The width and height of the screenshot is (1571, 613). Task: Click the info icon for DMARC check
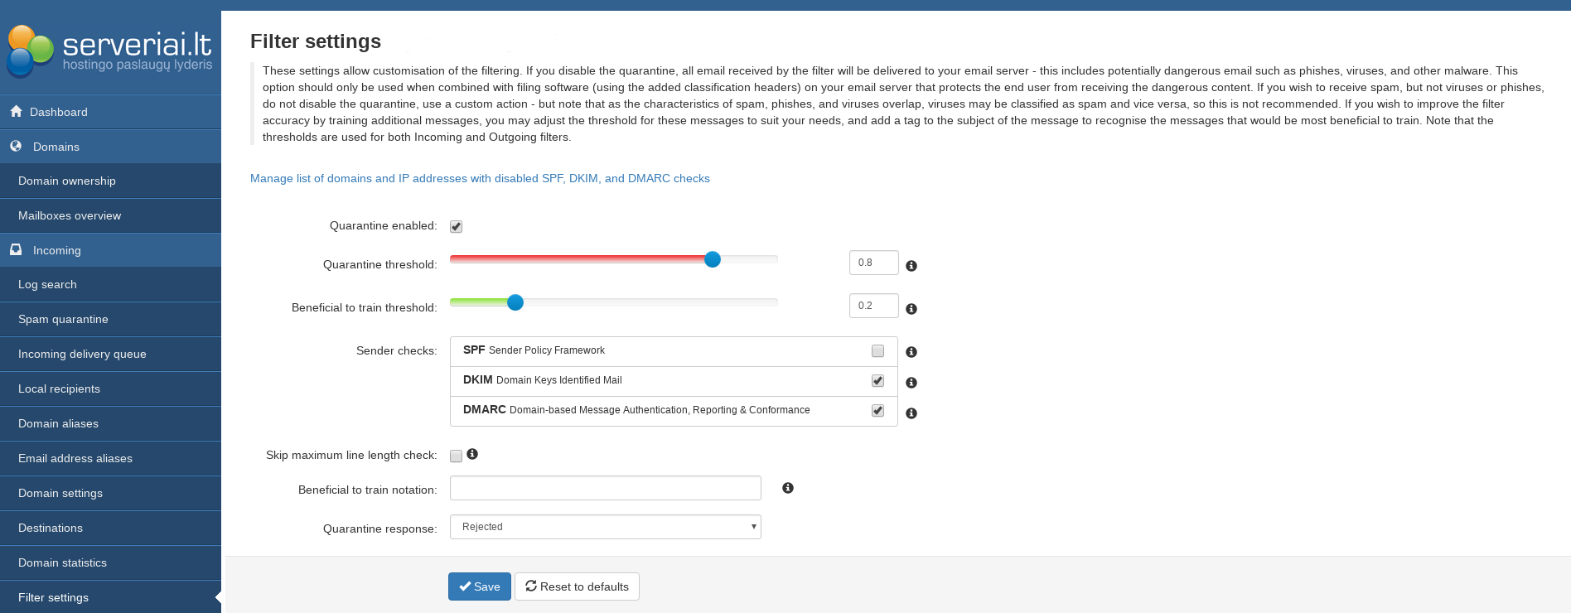coord(911,413)
